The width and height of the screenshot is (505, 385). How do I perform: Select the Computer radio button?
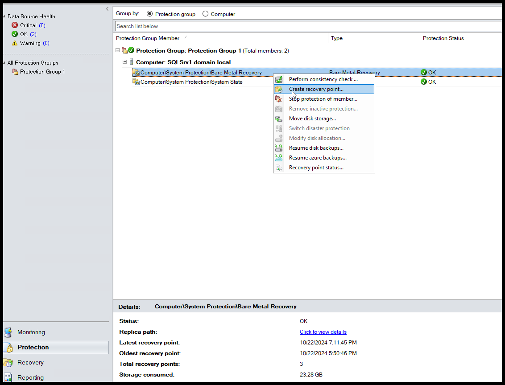pos(206,14)
